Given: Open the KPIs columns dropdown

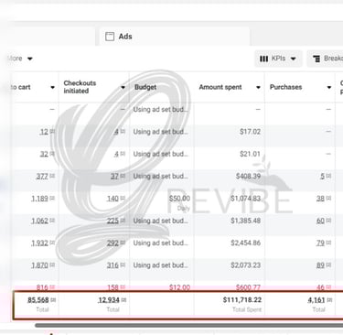Looking at the screenshot, I should coord(278,59).
